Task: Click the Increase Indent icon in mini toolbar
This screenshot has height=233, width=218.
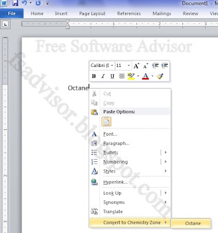Action: (x=164, y=66)
